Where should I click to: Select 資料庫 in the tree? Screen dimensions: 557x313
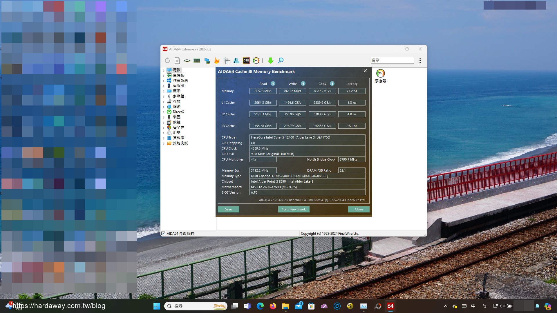pos(178,138)
